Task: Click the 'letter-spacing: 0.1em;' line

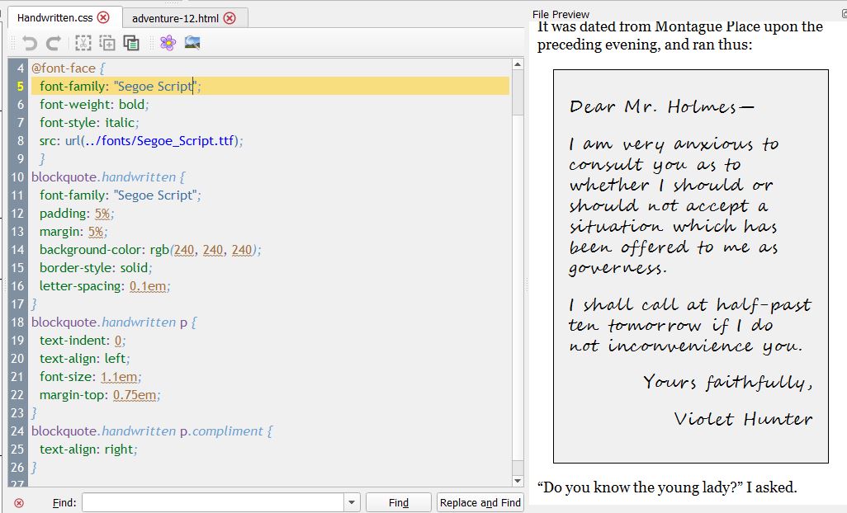Action: click(x=105, y=286)
